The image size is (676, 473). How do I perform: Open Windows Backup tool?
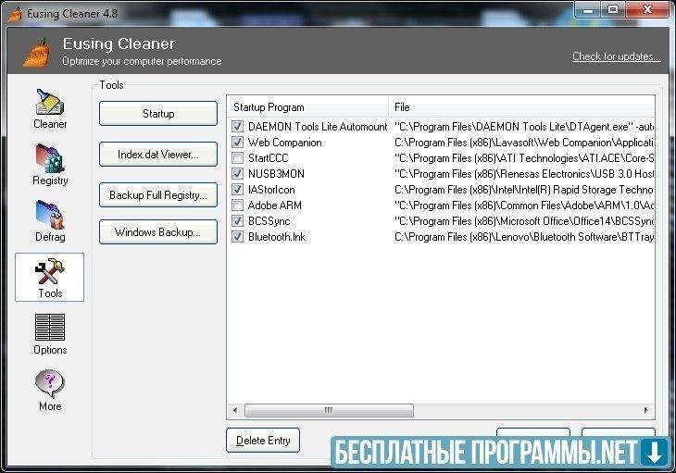[158, 232]
